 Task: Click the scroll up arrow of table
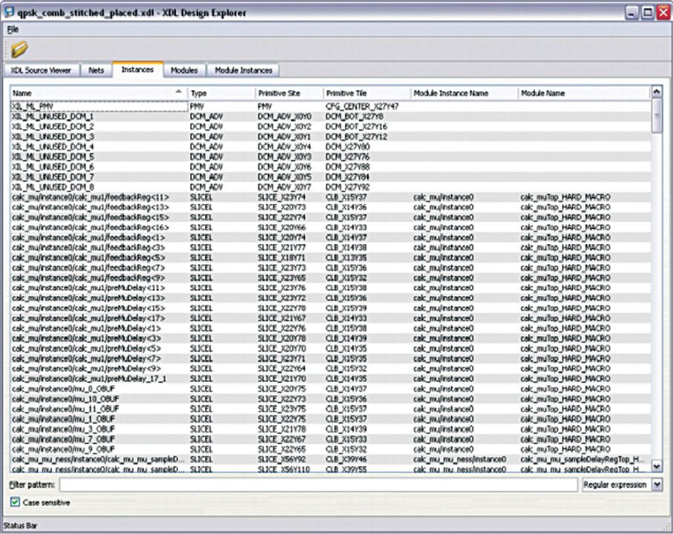(656, 92)
